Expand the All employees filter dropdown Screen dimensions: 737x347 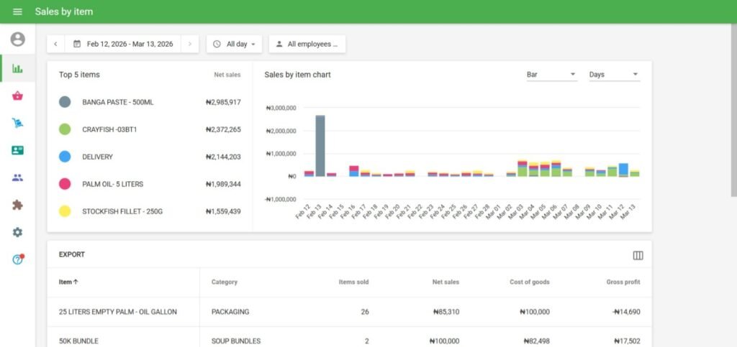tap(307, 44)
